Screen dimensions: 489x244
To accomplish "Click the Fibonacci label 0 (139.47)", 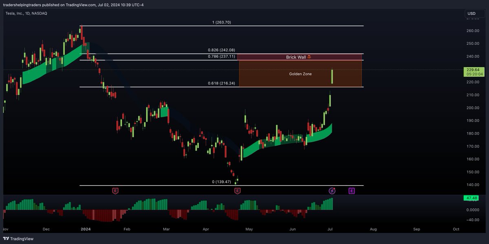I will pyautogui.click(x=222, y=182).
